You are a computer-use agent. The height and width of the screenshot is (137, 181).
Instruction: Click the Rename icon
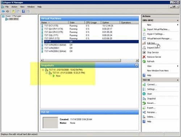(144, 112)
